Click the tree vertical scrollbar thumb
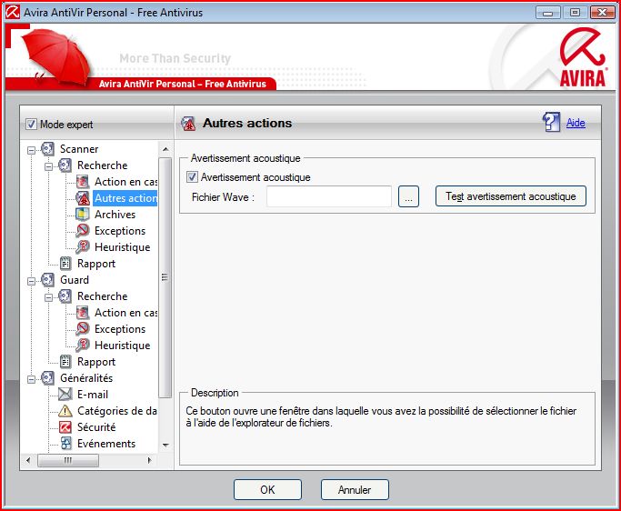621x511 pixels. point(165,277)
